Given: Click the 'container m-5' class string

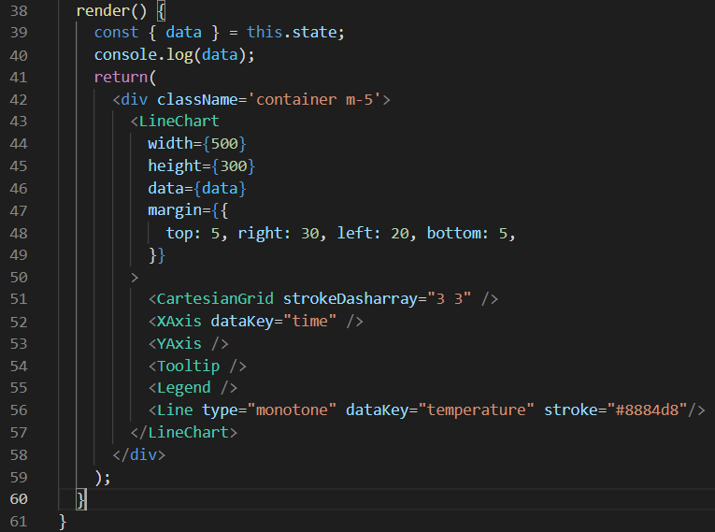Looking at the screenshot, I should 319,99.
